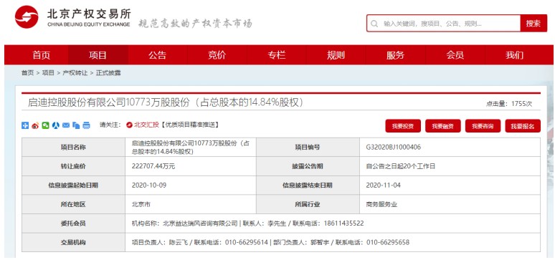Click the 项目名称 header cell

(73, 147)
